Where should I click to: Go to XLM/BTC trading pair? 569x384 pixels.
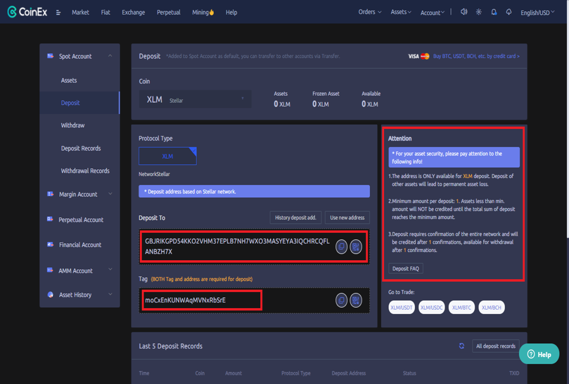click(x=461, y=308)
